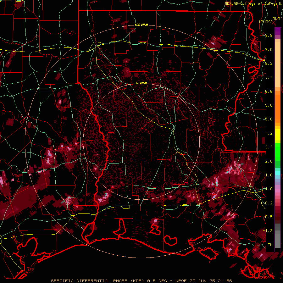Click the 9.0 value on the scale
This screenshot has height=283, width=283.
[269, 50]
